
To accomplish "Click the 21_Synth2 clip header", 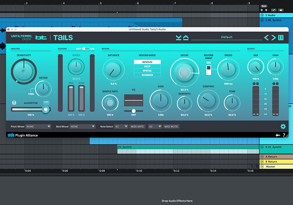I will click(x=188, y=147).
